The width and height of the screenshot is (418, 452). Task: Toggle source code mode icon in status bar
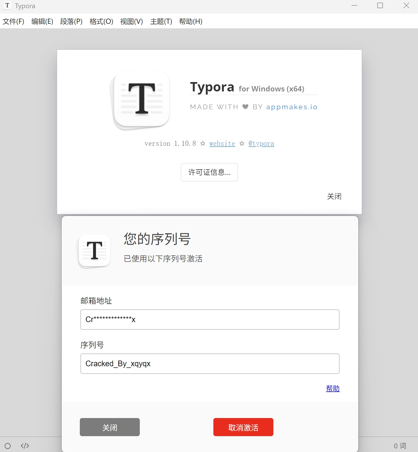coord(25,446)
